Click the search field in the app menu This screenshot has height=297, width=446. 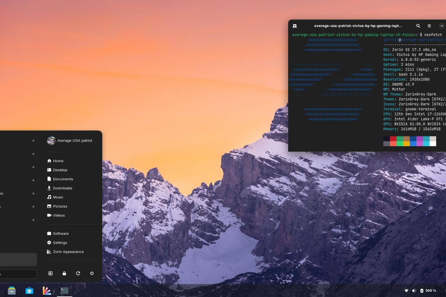point(18,273)
